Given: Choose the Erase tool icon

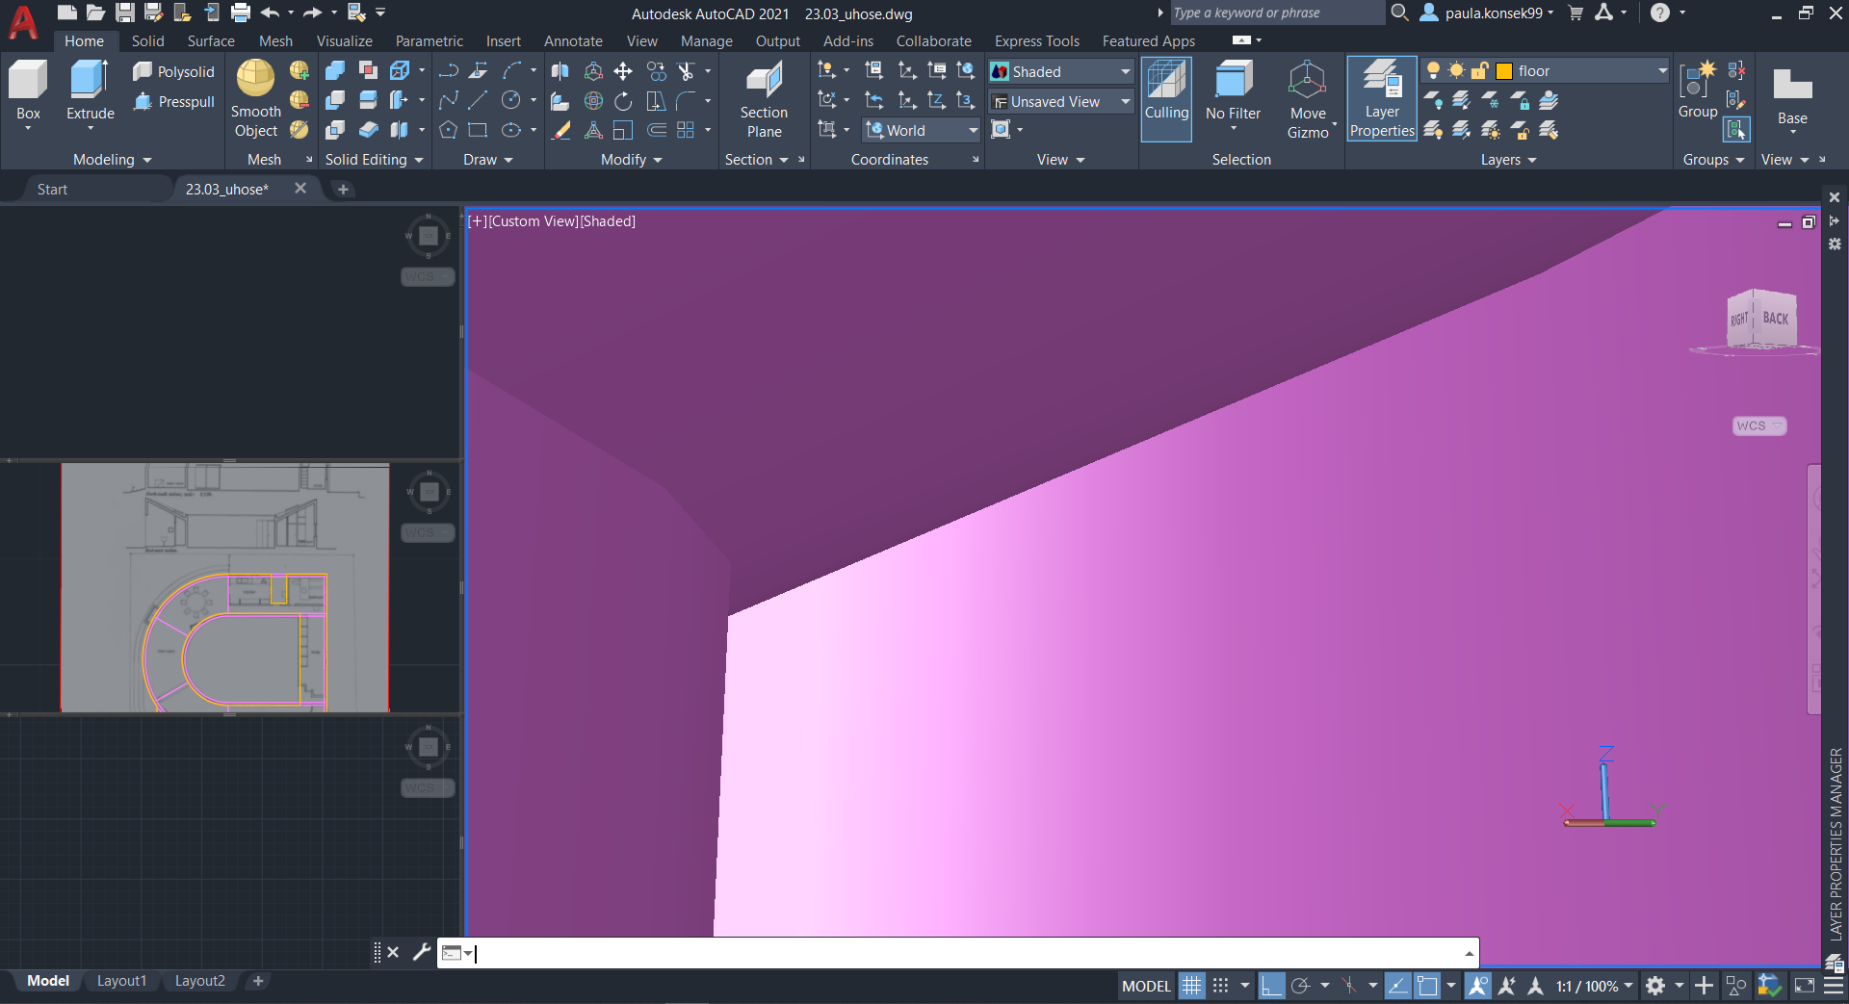Looking at the screenshot, I should tap(562, 130).
